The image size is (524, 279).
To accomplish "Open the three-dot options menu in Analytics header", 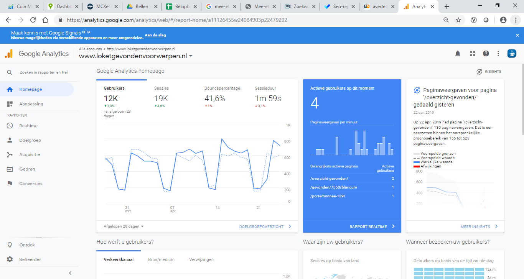I will coord(498,54).
